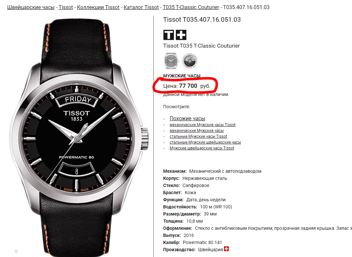Click the Swiss flag icon next to Швейцария

(227, 249)
